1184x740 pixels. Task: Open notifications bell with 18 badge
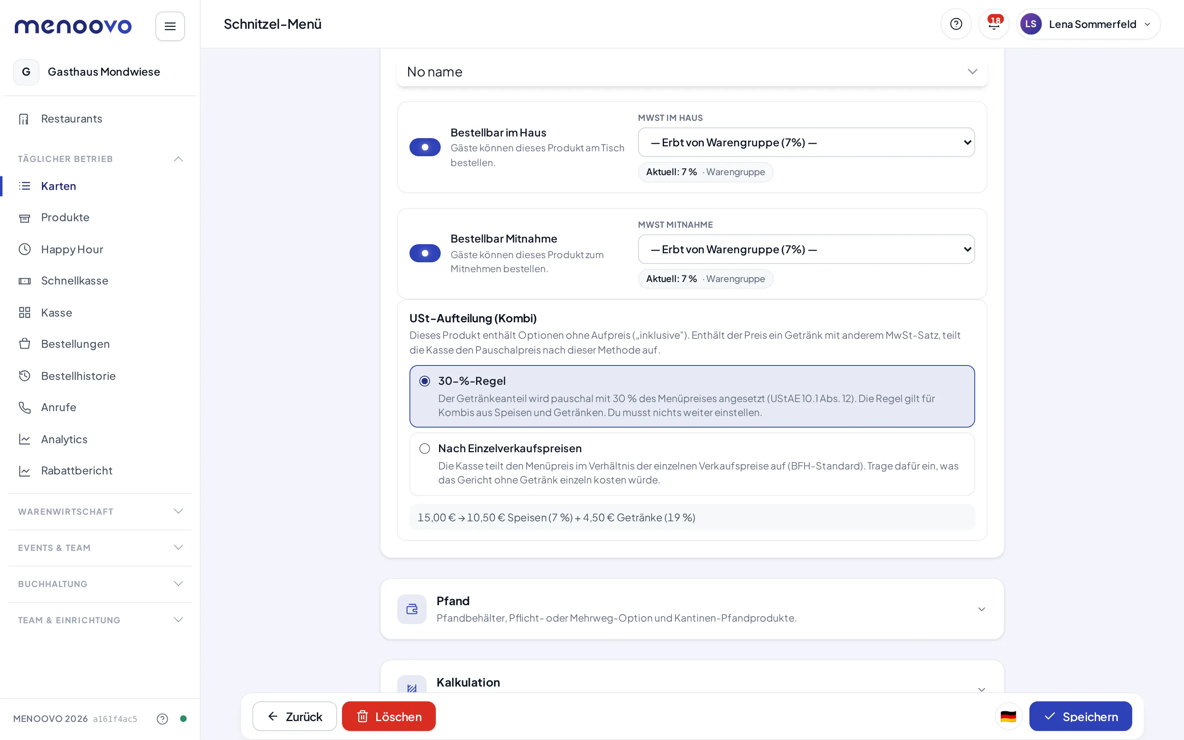[994, 24]
